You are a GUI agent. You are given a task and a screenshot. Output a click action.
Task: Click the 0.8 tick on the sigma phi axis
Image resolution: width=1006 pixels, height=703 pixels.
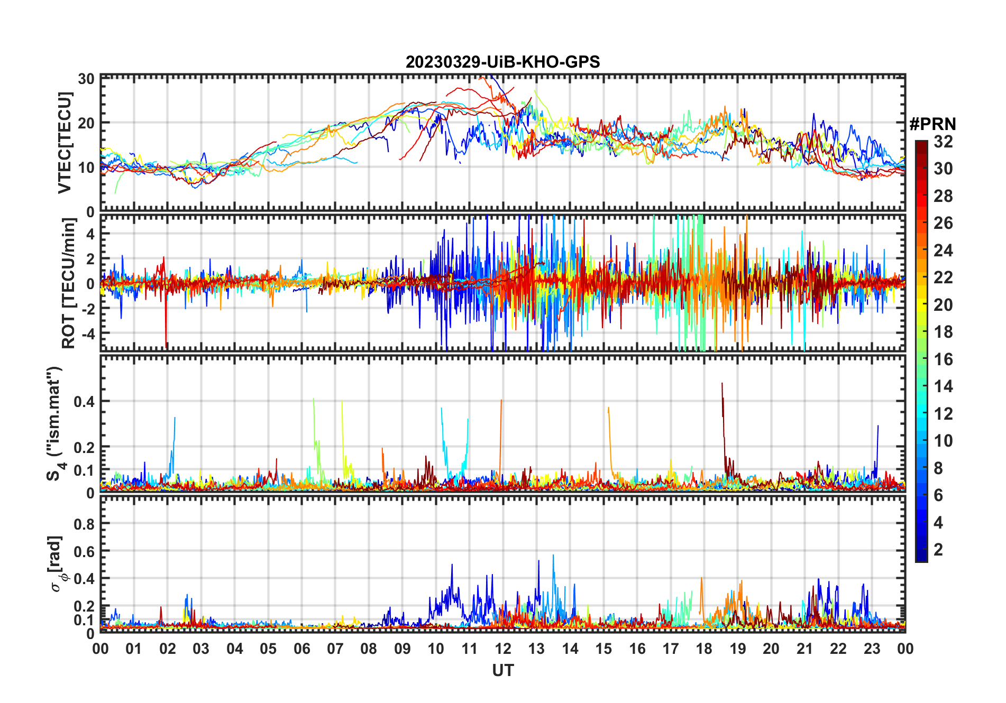84,524
